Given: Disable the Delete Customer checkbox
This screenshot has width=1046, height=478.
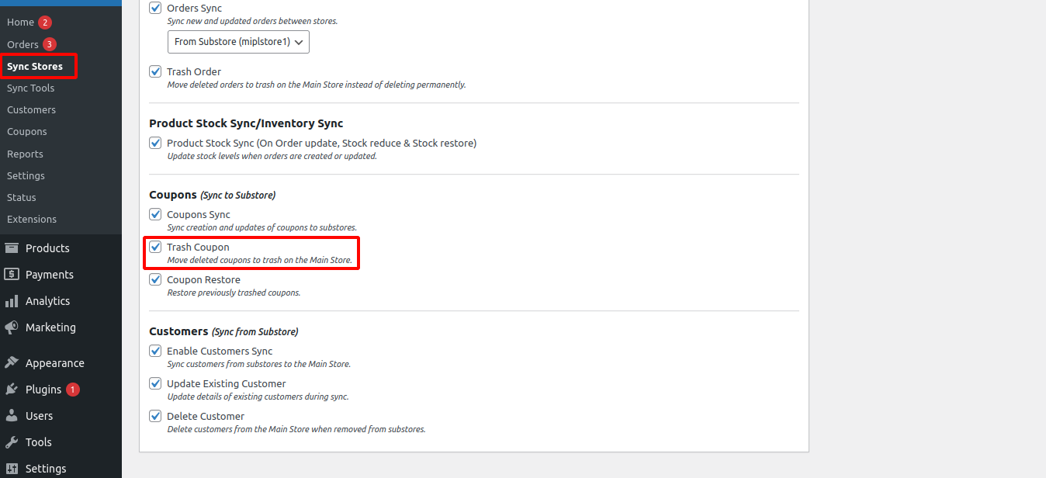Looking at the screenshot, I should click(155, 417).
